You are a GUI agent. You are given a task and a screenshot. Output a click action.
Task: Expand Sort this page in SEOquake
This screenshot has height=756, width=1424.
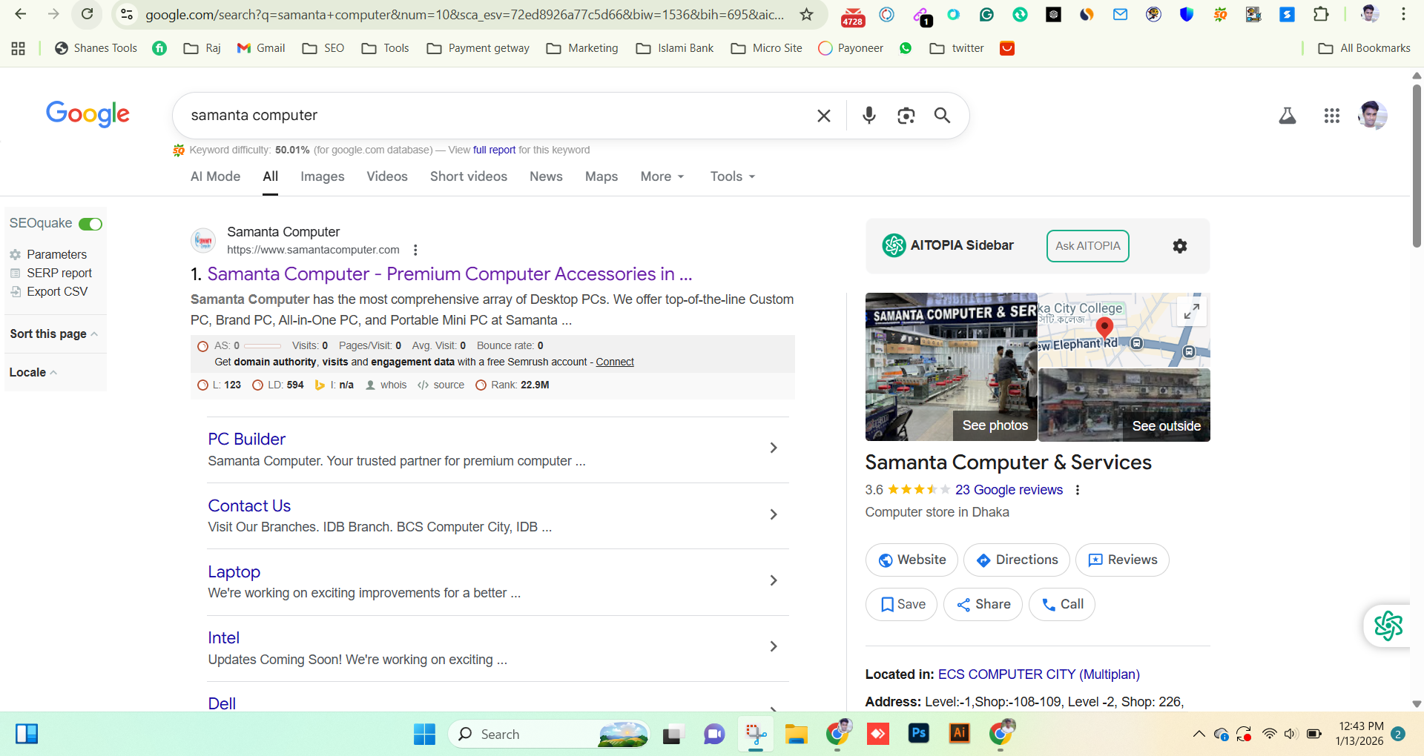53,334
